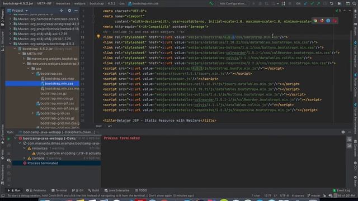
Task: Switch to the Run tool window tab
Action: pos(14,190)
